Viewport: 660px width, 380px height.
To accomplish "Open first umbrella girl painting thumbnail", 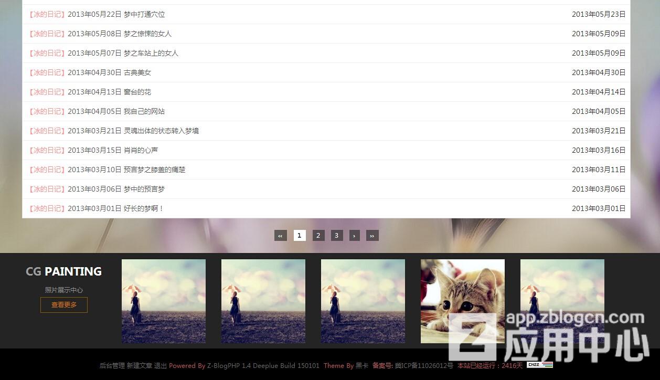I will tap(163, 301).
